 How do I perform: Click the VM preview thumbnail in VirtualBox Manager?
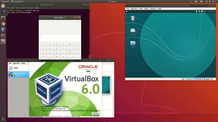tap(107, 85)
